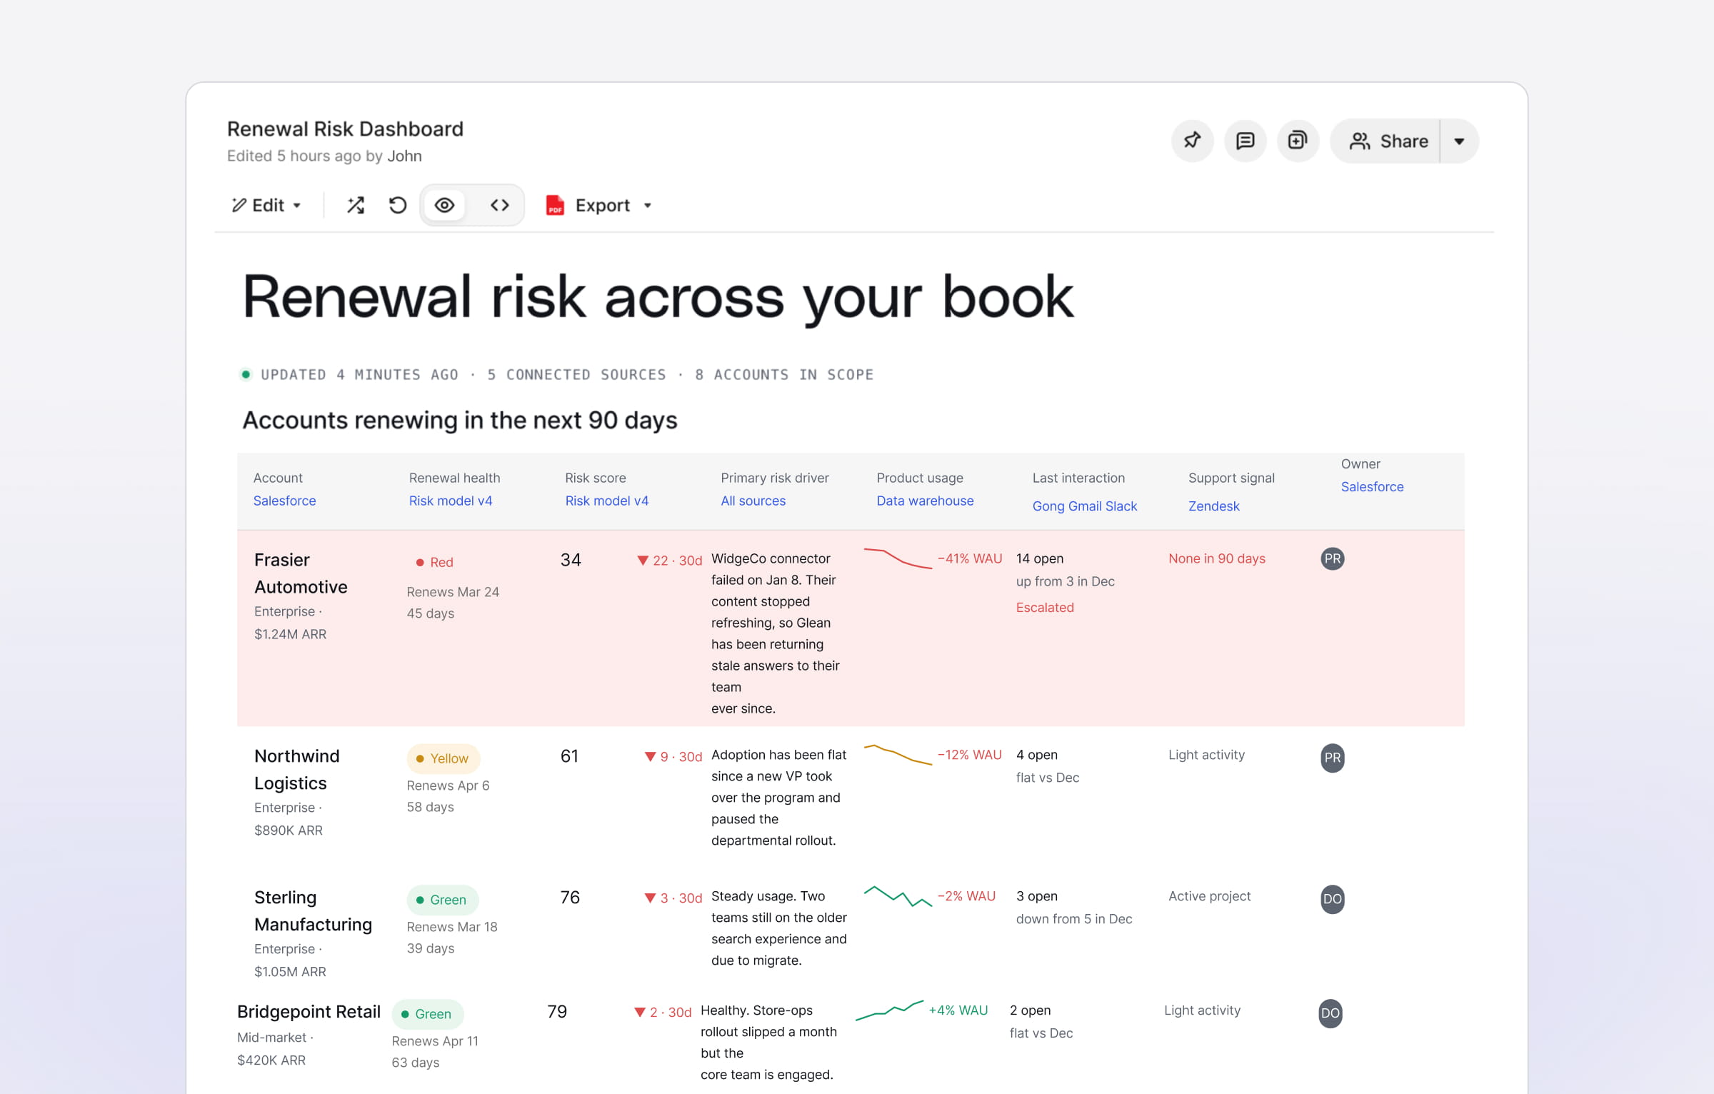Select Northwind Logistics account name
Screen dimensions: 1714x1094
click(x=296, y=770)
